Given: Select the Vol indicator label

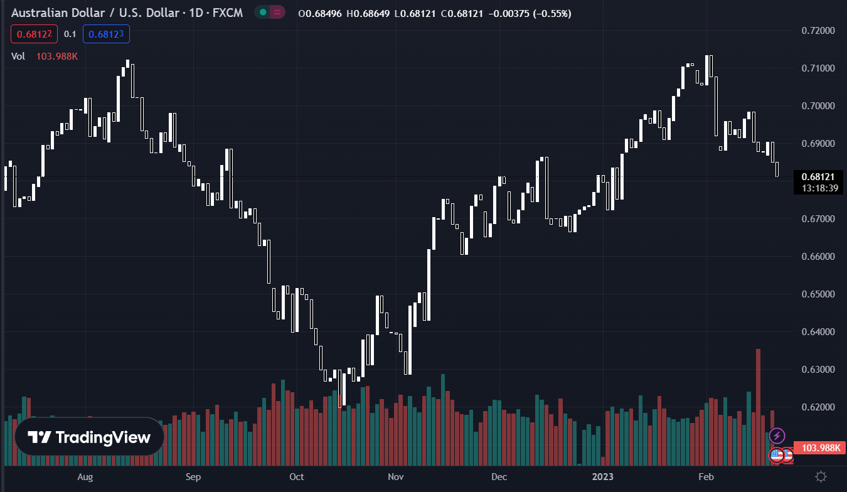Looking at the screenshot, I should click(18, 56).
